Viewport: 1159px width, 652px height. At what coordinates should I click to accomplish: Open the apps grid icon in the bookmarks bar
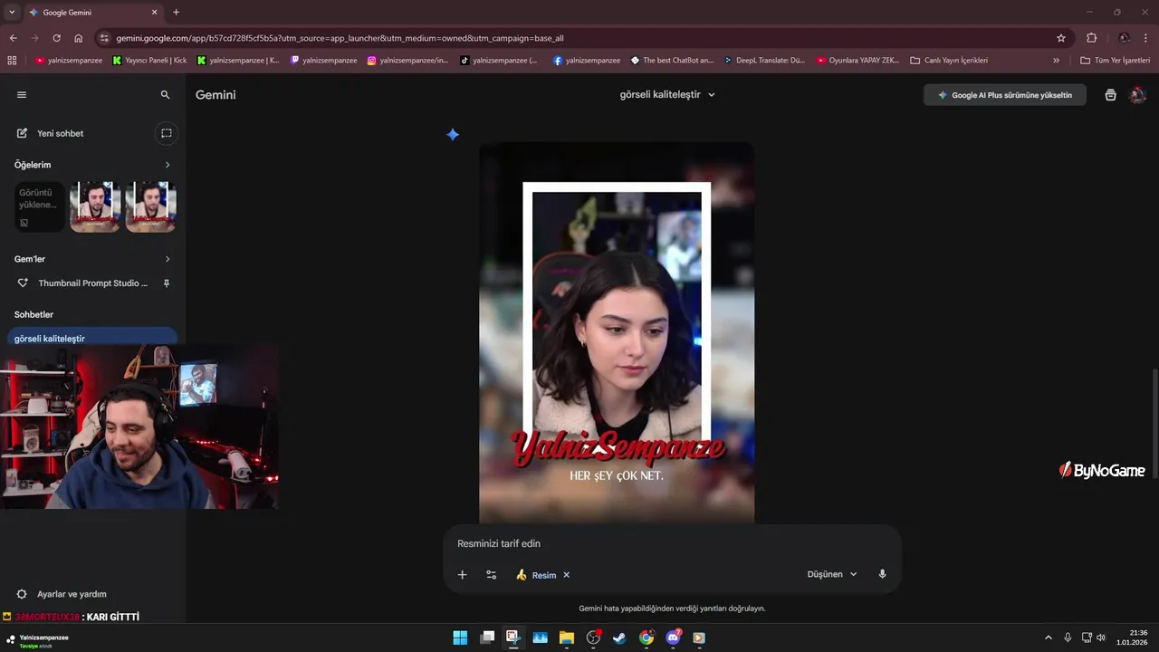tap(12, 61)
